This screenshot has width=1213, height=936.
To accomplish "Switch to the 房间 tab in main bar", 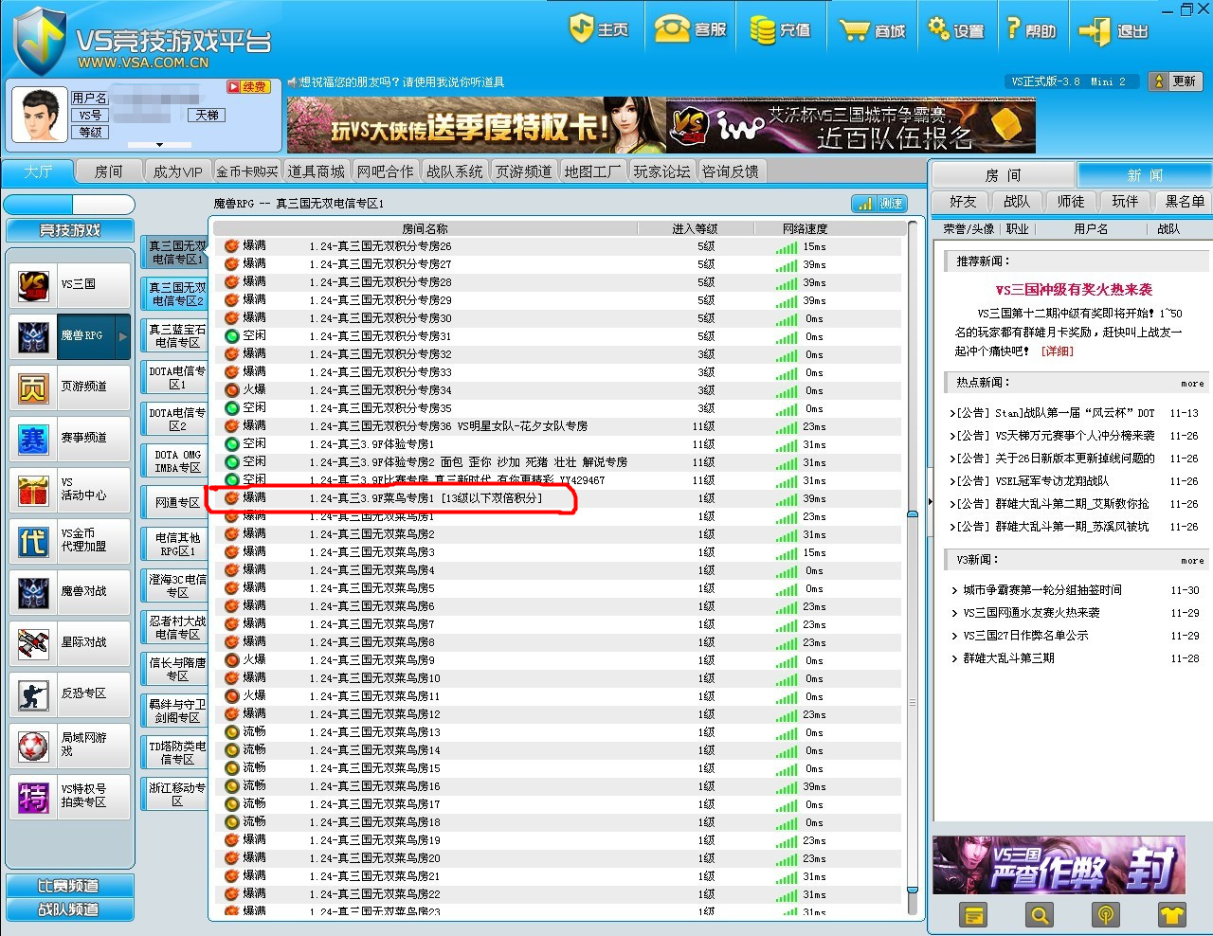I will (x=108, y=171).
